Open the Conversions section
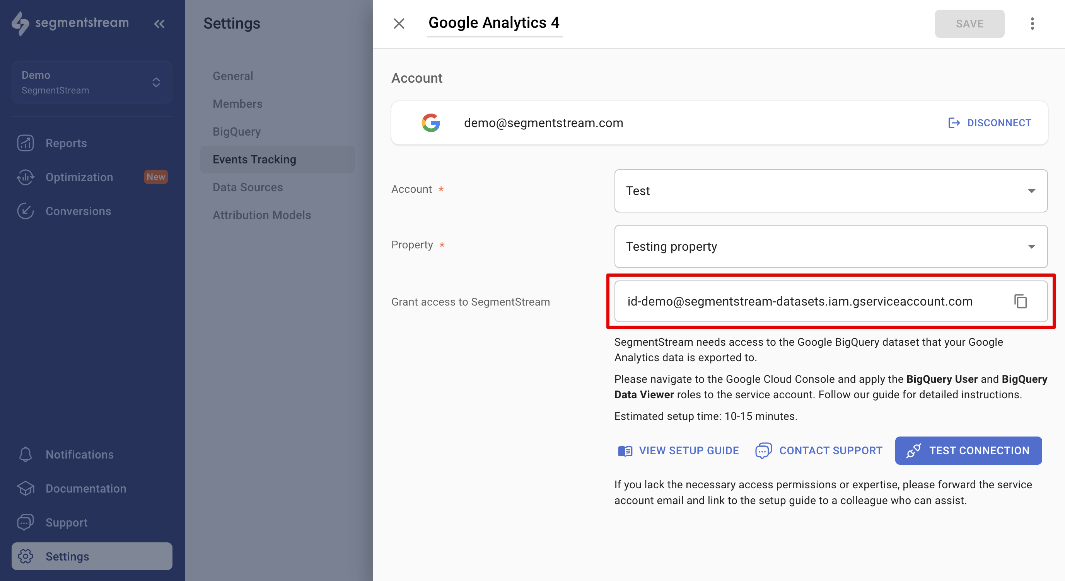The image size is (1065, 581). pos(78,211)
